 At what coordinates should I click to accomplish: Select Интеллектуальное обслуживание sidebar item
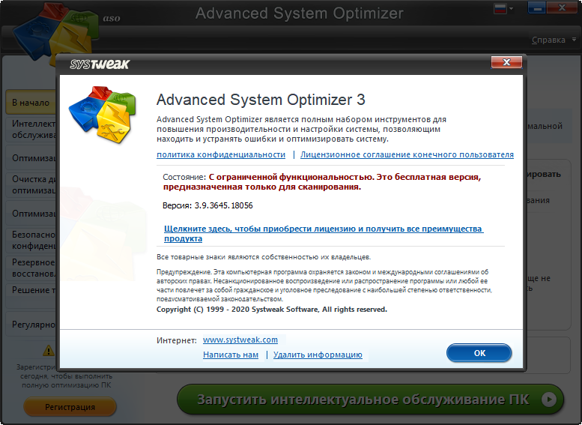(31, 129)
